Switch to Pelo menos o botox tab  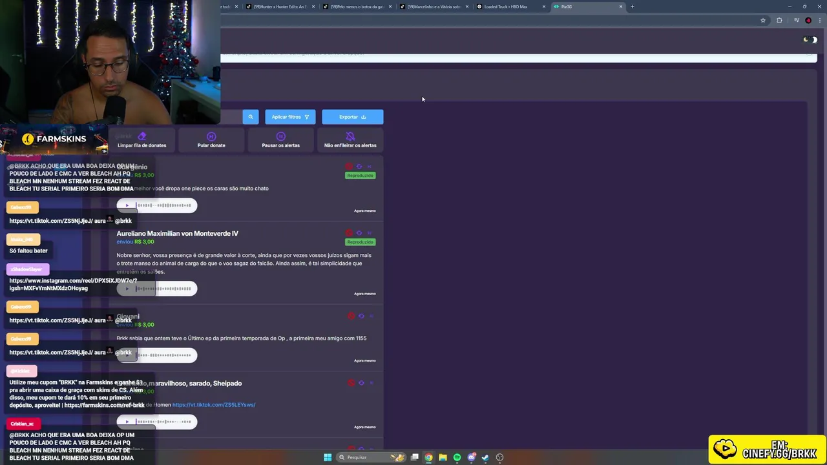pyautogui.click(x=357, y=6)
